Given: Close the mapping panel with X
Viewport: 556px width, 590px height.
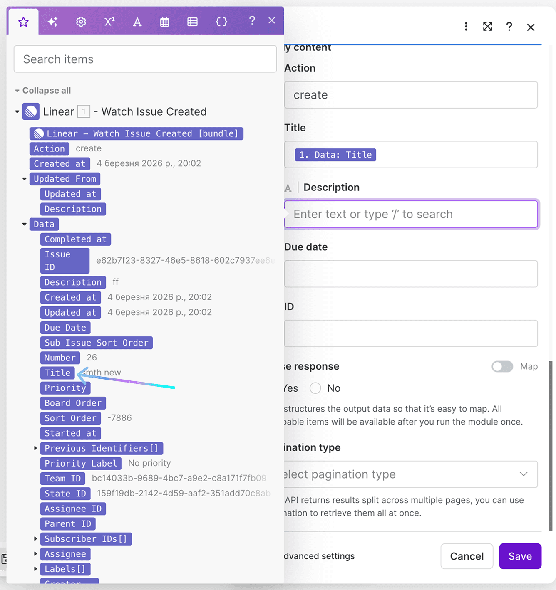Looking at the screenshot, I should (272, 20).
